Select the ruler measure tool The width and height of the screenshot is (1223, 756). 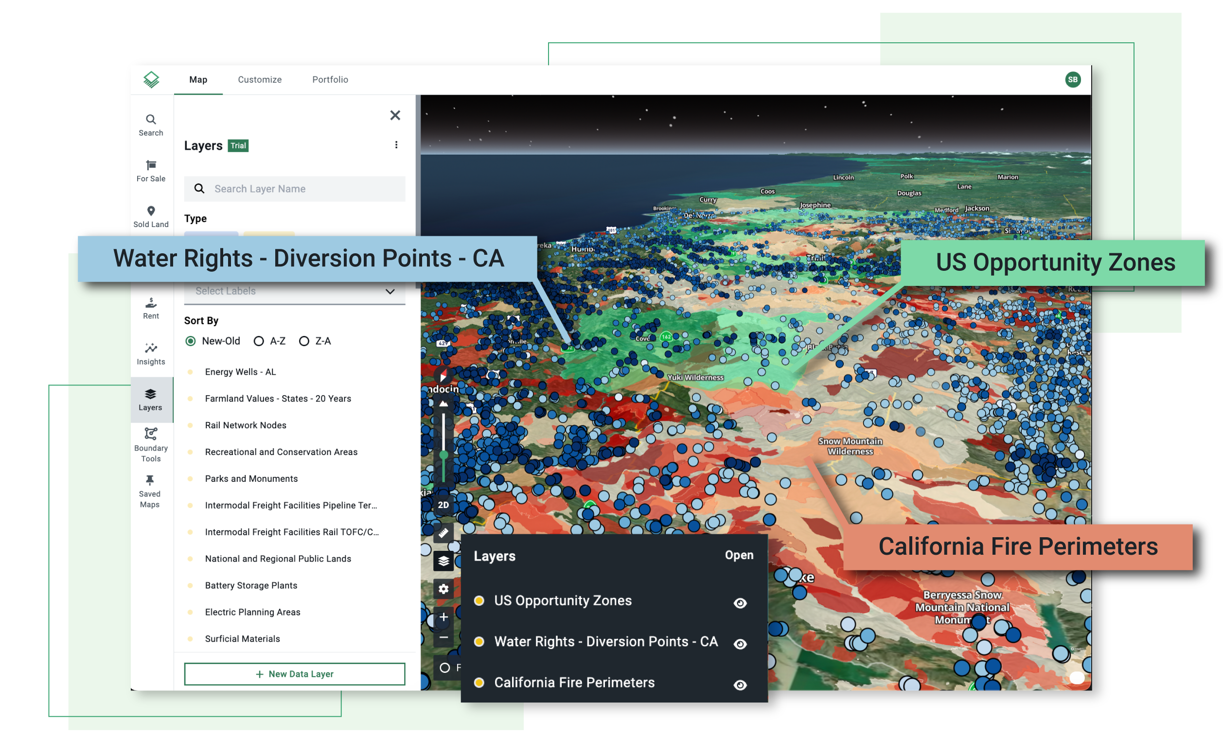click(443, 533)
